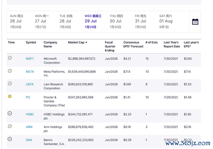Open the SAT 01 Aug date tab
This screenshot has width=213, height=149.
pyautogui.click(x=166, y=21)
